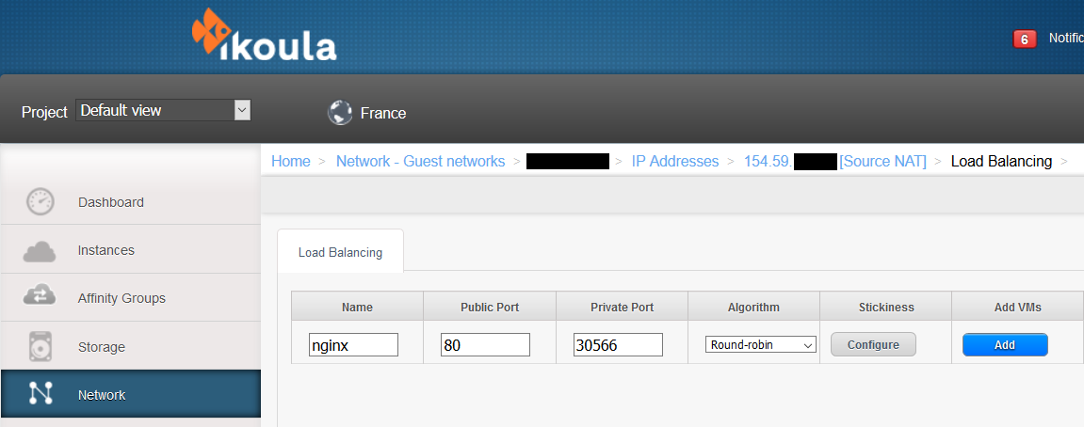This screenshot has width=1084, height=427.
Task: Click the Add VMs column header
Action: 1016,307
